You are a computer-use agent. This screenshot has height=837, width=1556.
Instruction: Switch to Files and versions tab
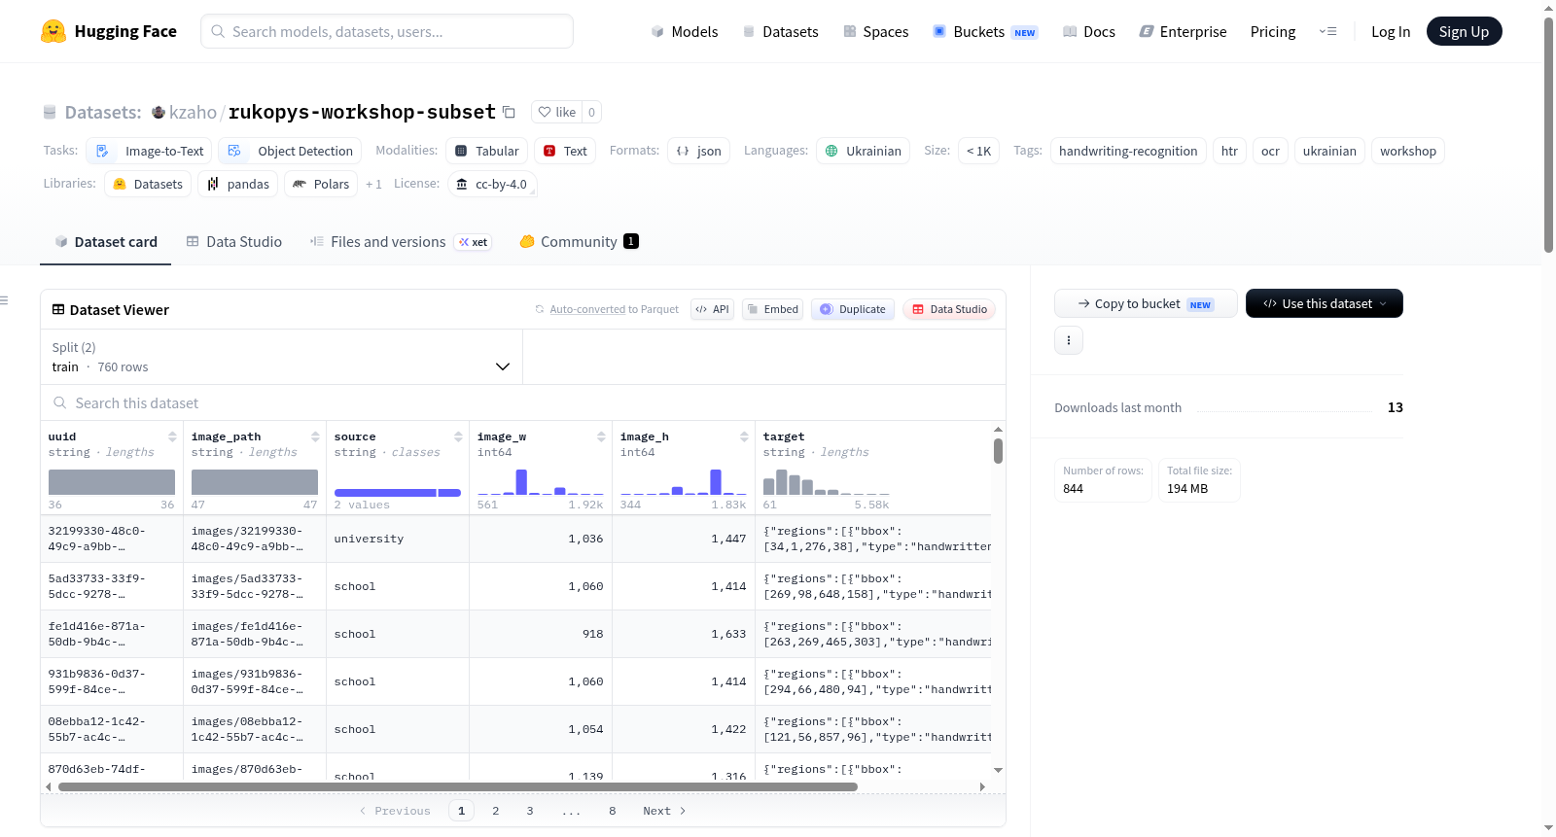(x=400, y=242)
